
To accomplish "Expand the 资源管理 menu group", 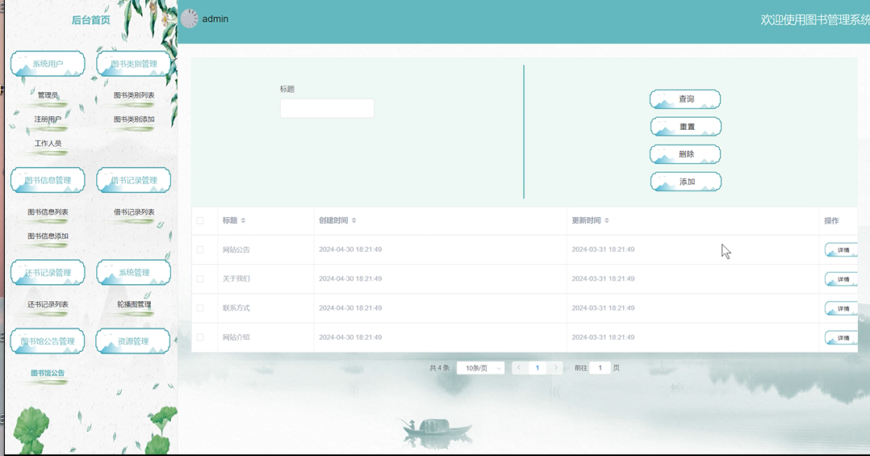I will pyautogui.click(x=133, y=341).
